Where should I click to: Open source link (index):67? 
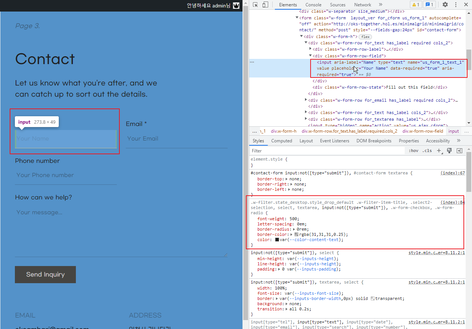pyautogui.click(x=453, y=173)
